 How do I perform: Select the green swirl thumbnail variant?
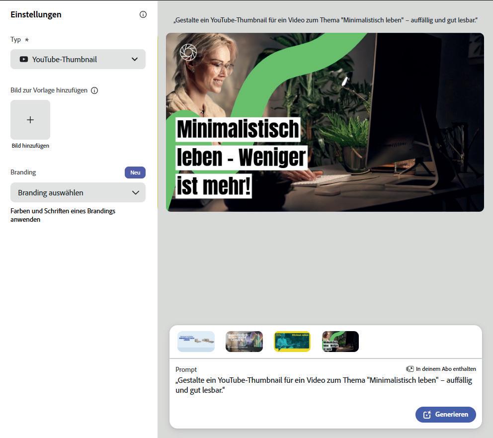(x=340, y=342)
